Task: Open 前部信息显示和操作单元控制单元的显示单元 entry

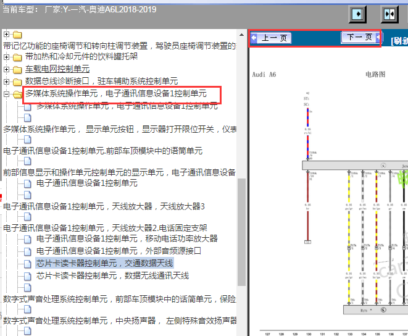Action: pos(119,172)
